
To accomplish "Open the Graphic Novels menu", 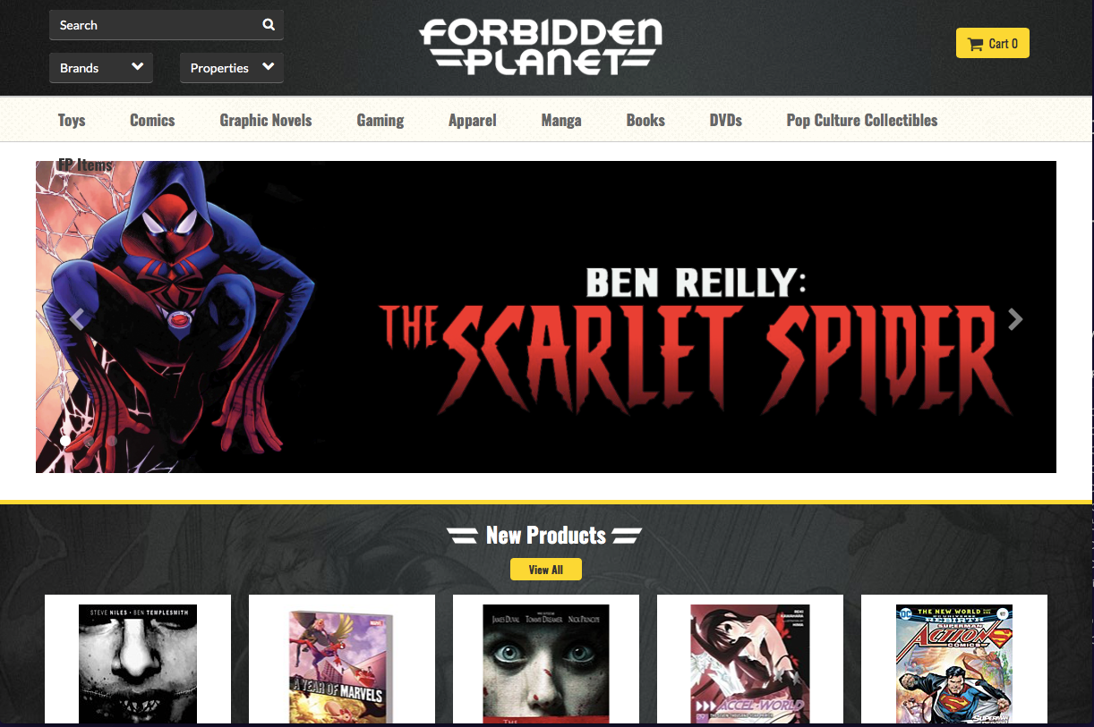I will 266,120.
